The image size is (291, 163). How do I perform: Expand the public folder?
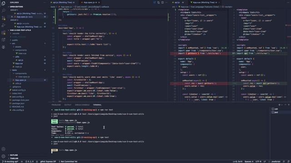click(x=15, y=40)
